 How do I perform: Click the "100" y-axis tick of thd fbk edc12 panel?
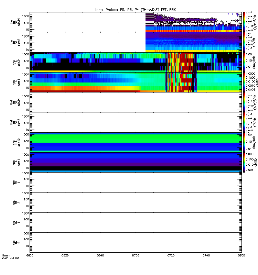[26, 141]
